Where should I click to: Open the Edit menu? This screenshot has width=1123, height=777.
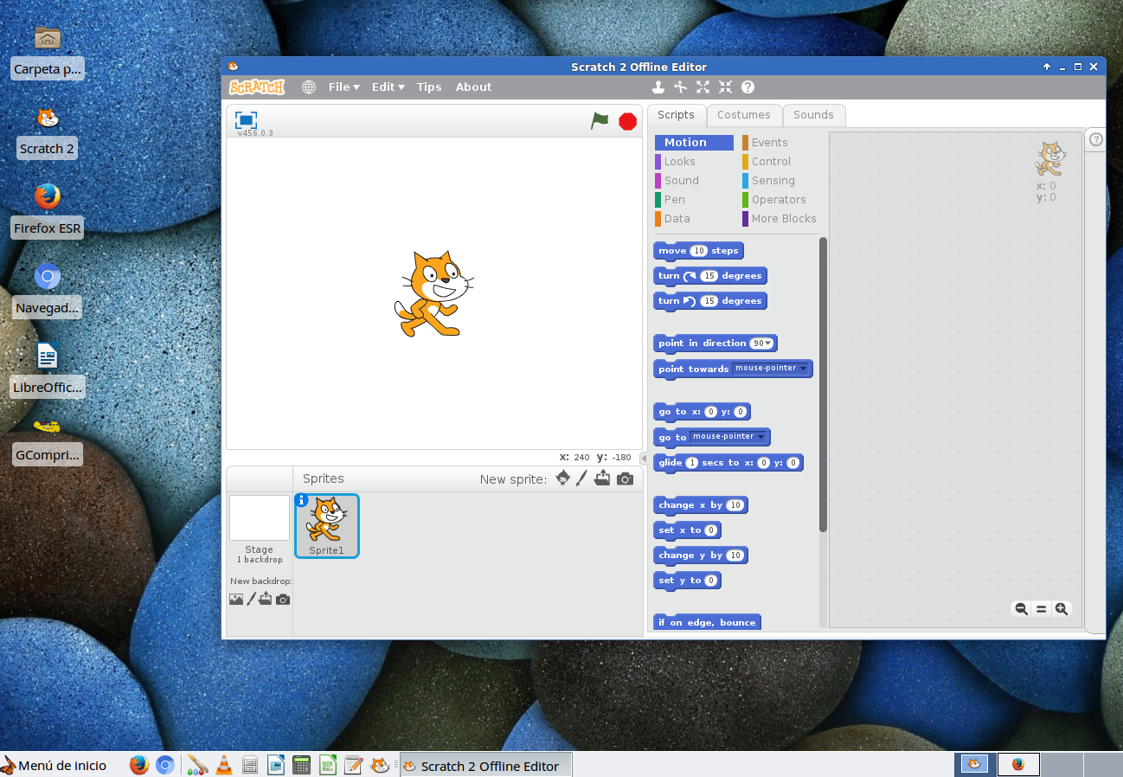click(387, 87)
